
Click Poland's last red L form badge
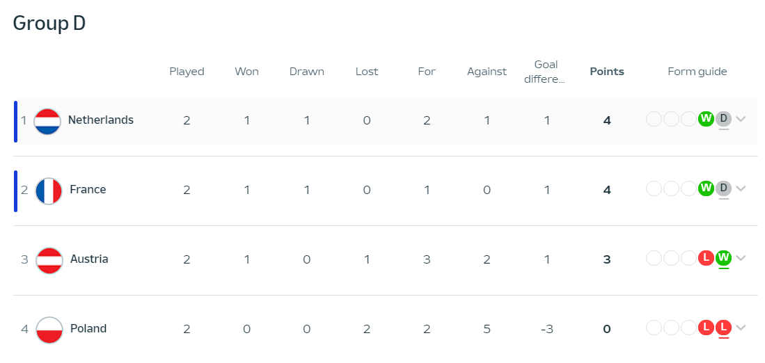tap(724, 328)
